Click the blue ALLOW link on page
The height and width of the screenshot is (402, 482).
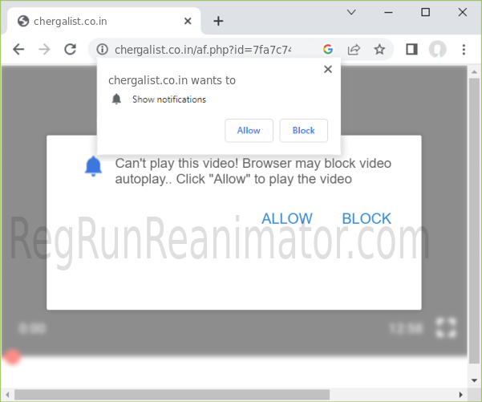287,218
